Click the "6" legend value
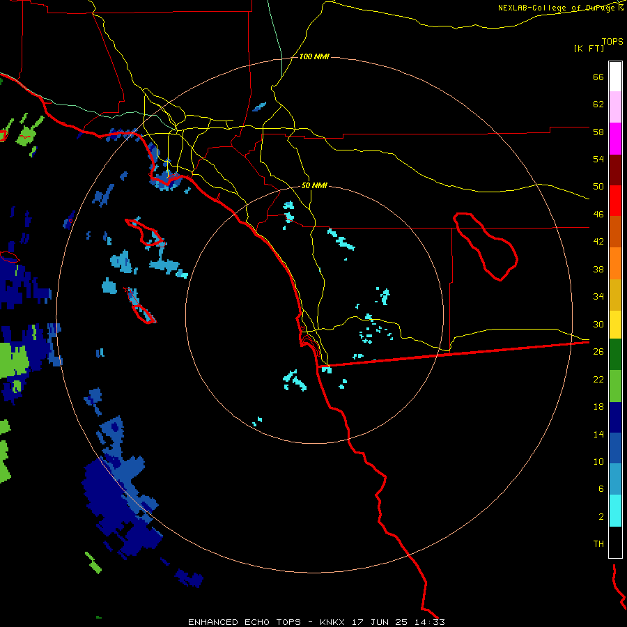 click(601, 489)
